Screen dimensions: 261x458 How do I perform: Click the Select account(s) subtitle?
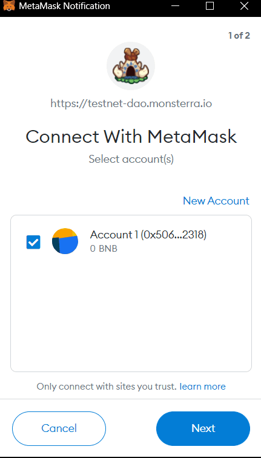click(x=131, y=159)
